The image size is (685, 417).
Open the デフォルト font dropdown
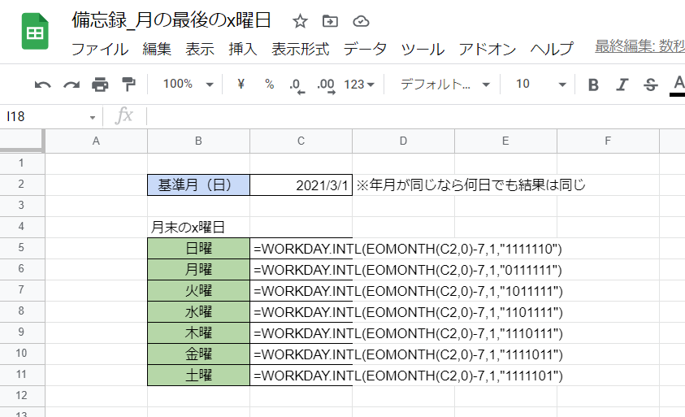(444, 84)
